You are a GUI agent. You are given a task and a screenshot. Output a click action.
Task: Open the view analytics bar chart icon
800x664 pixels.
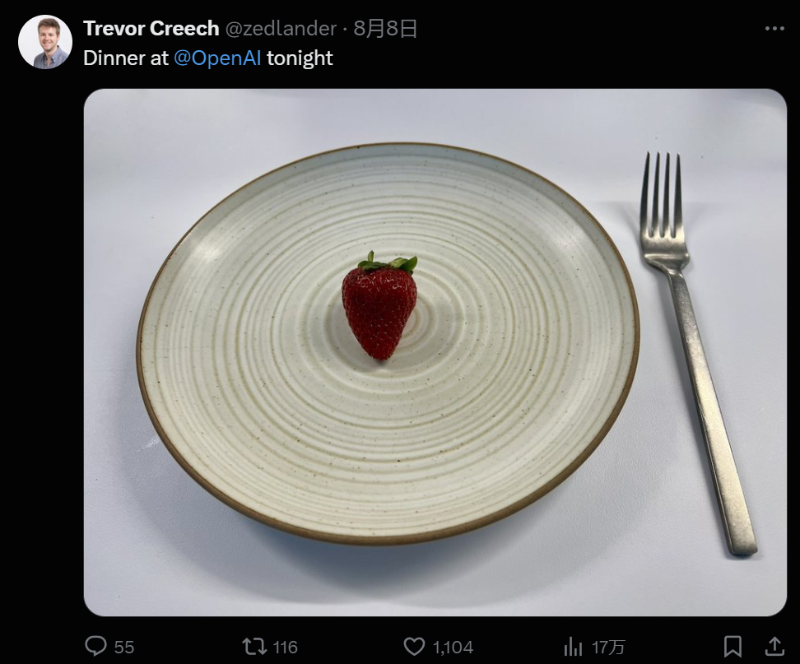point(573,647)
